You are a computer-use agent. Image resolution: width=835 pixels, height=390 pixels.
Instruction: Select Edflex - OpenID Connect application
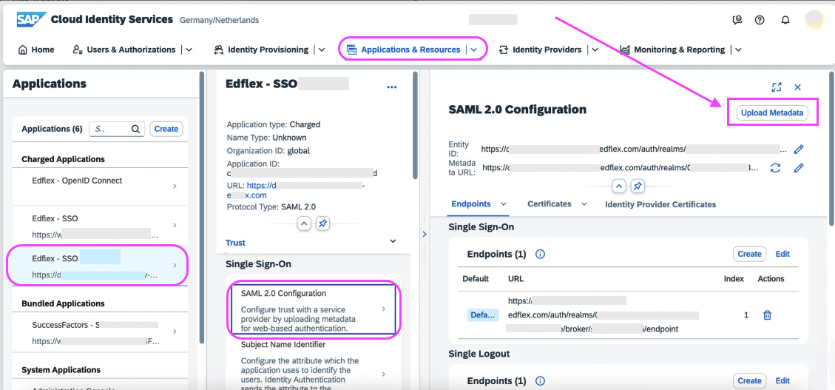coord(100,186)
